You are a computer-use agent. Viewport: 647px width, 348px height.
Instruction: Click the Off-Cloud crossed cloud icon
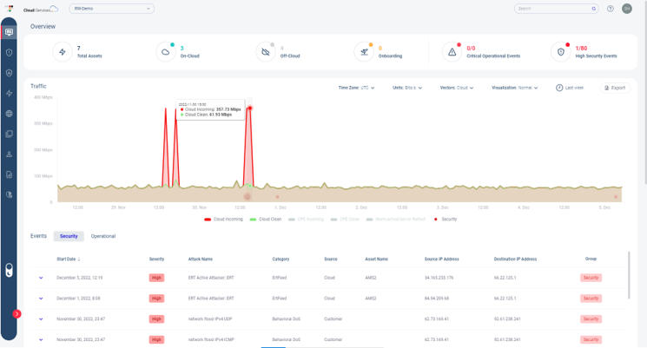(266, 52)
